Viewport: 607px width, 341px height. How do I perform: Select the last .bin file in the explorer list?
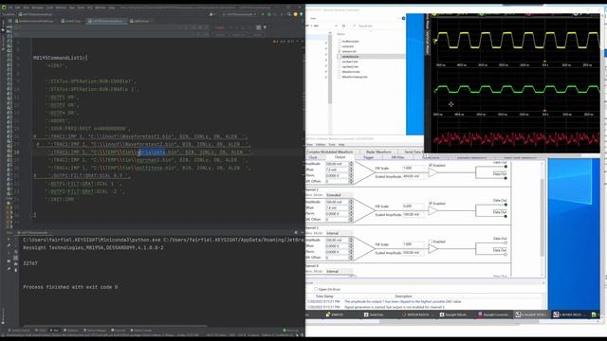354,77
